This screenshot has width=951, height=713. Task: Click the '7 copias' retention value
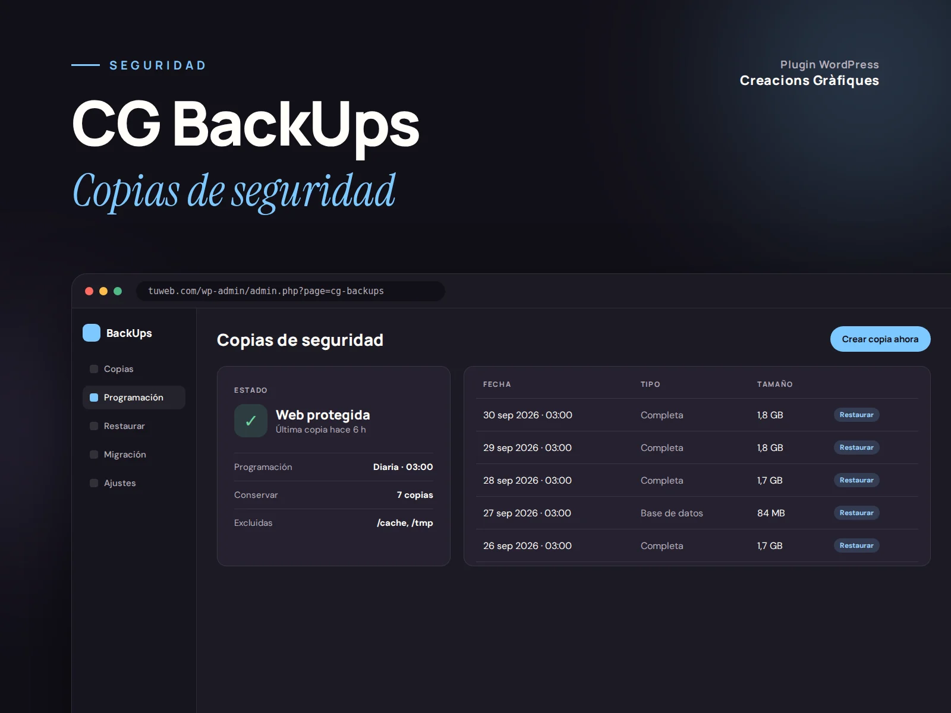[x=415, y=495]
